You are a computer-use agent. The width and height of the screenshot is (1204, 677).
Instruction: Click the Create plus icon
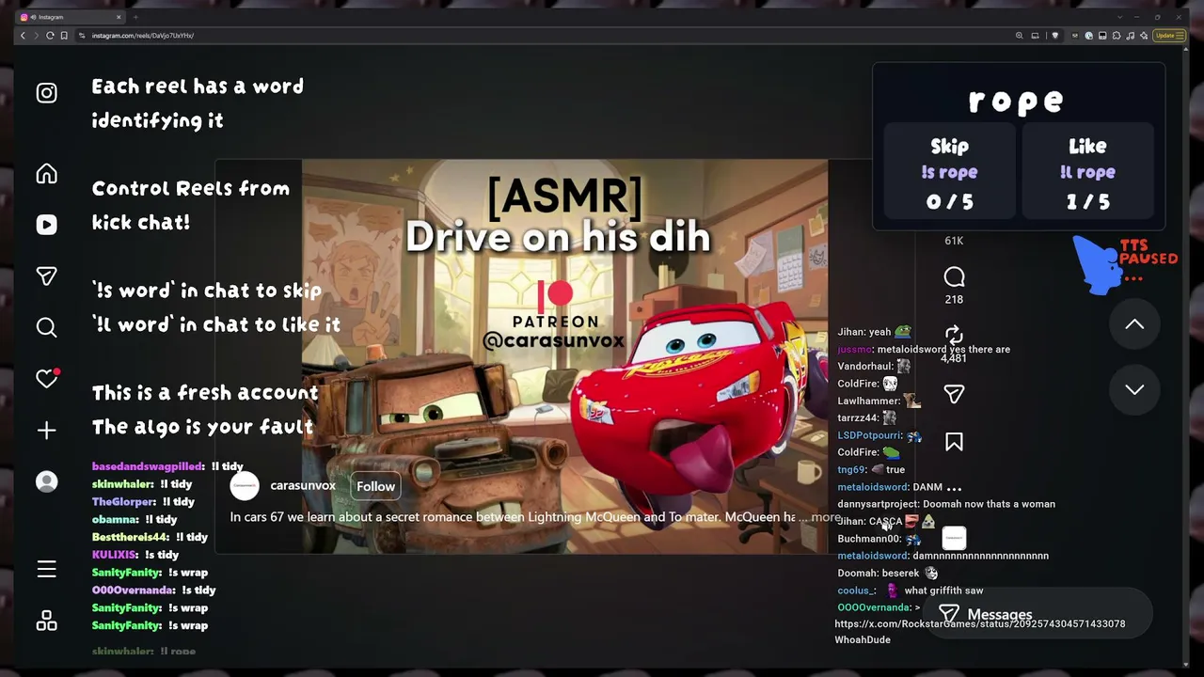point(46,430)
